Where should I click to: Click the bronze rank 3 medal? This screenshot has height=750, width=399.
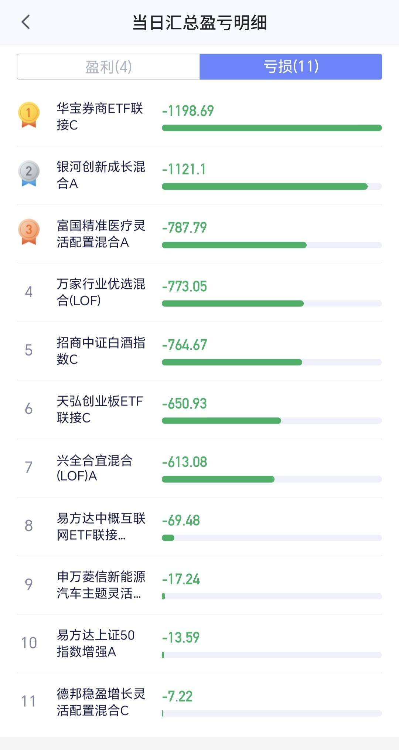coord(29,231)
